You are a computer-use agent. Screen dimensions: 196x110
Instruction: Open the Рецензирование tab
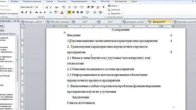coord(79,2)
